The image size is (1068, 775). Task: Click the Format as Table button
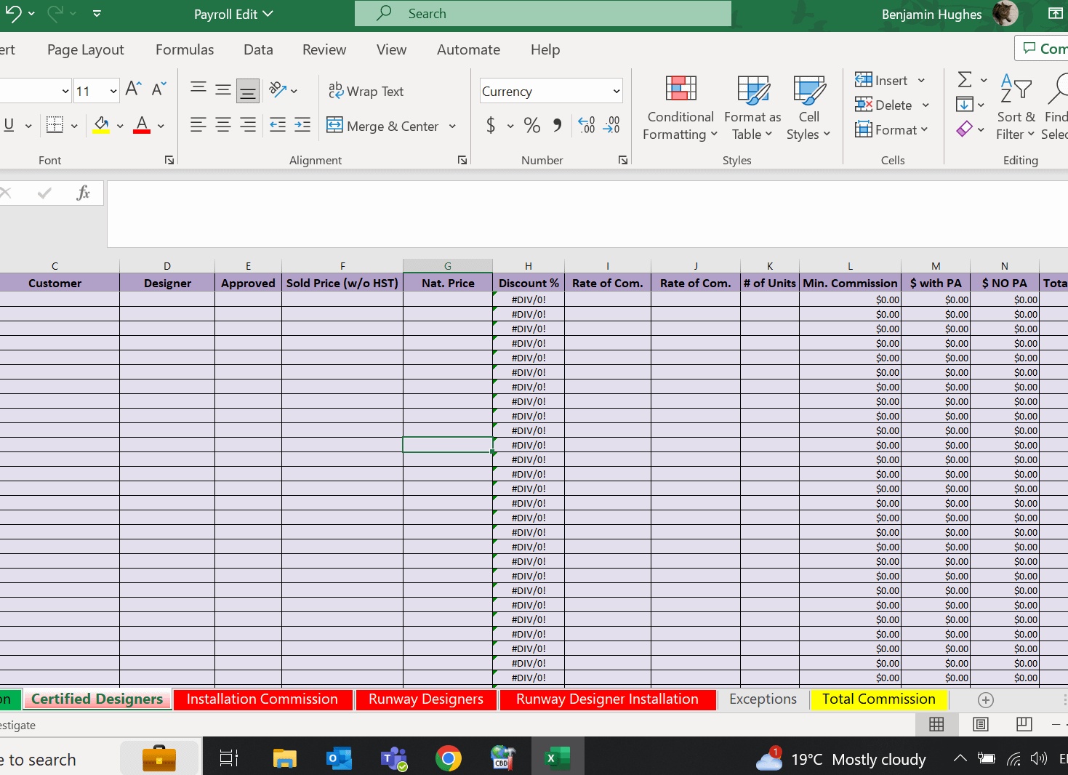[752, 108]
